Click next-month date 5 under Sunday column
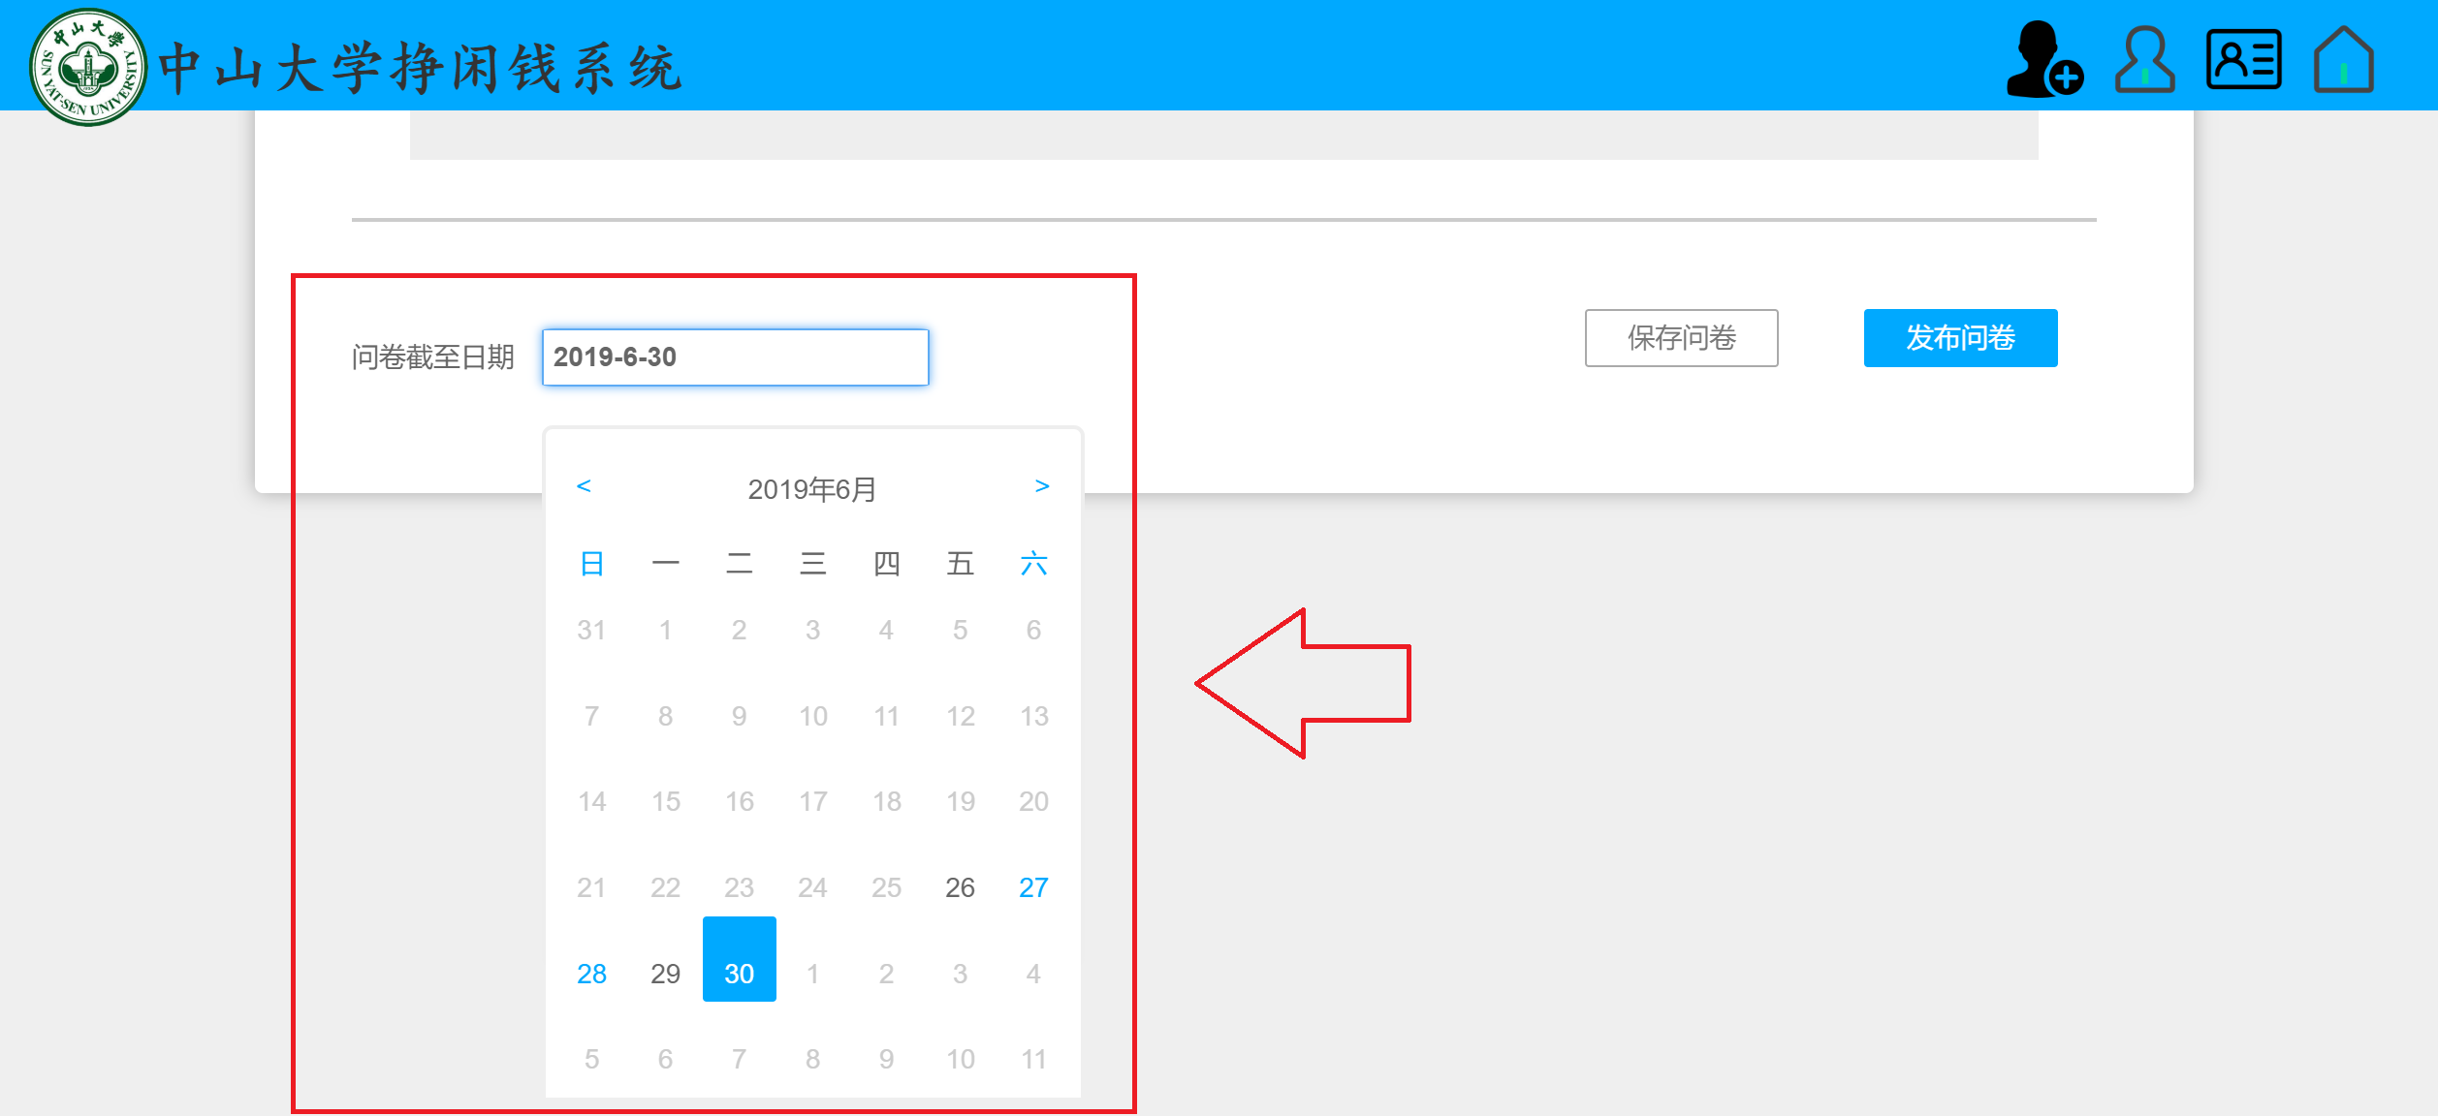The height and width of the screenshot is (1116, 2438). [592, 1059]
